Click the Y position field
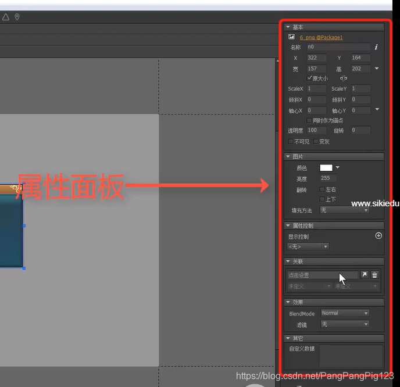The height and width of the screenshot is (387, 400). [x=360, y=58]
